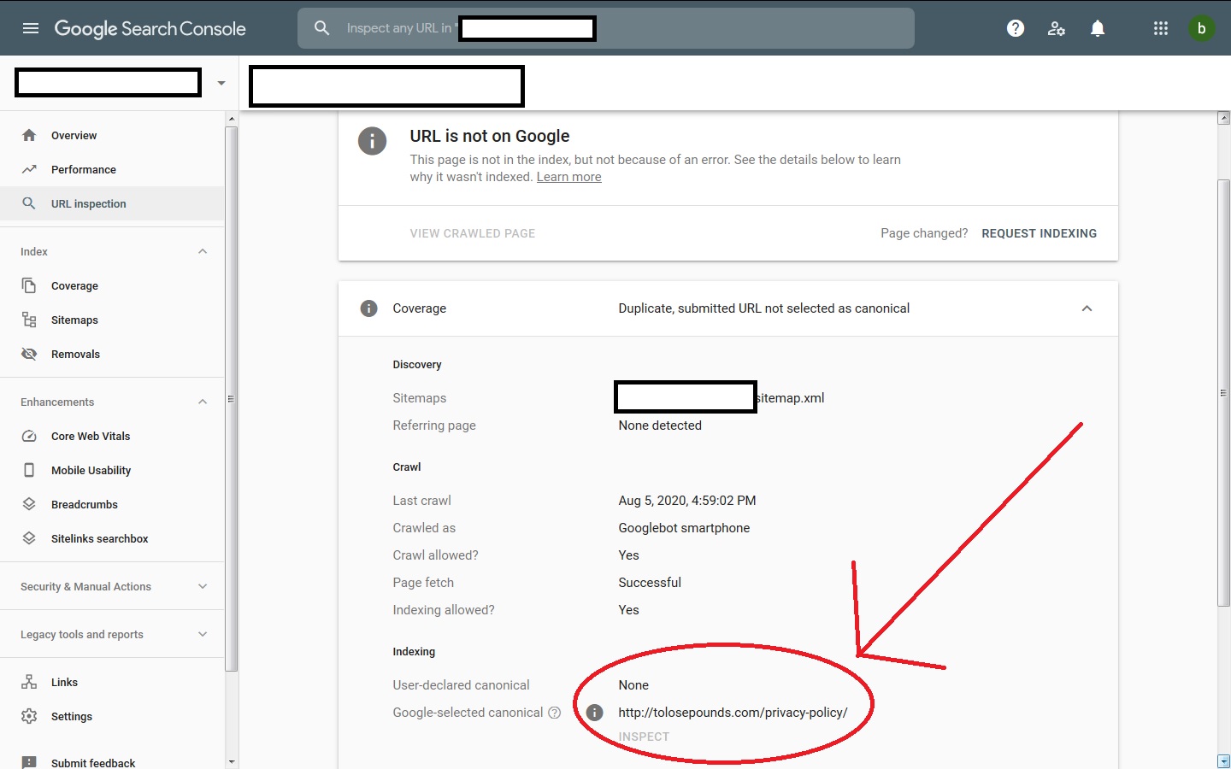
Task: Collapse the Index section
Action: point(203,251)
